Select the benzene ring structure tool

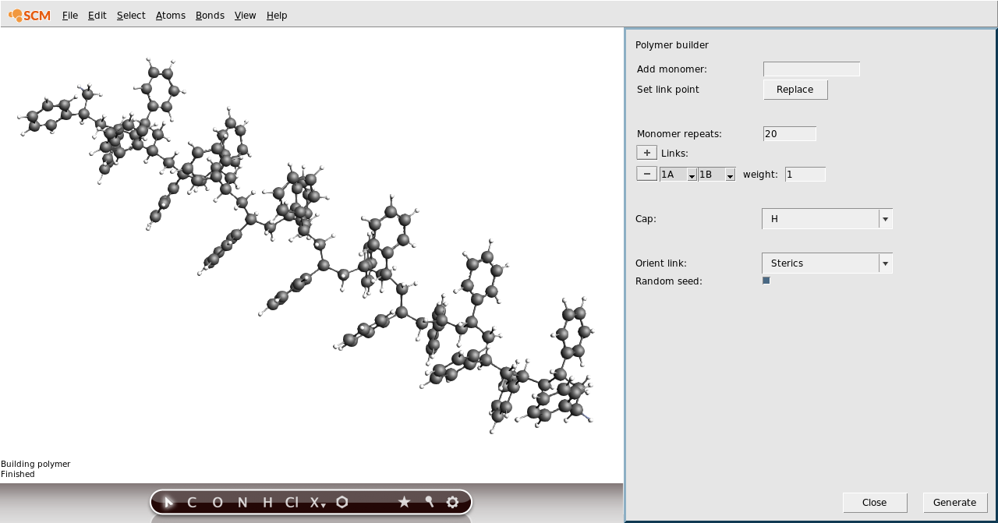[x=342, y=502]
